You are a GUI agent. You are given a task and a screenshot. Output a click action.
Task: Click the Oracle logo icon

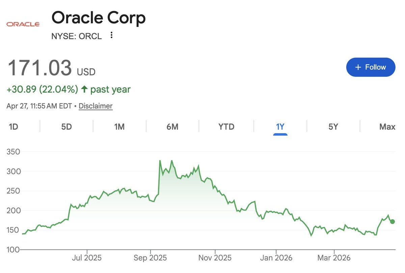23,24
